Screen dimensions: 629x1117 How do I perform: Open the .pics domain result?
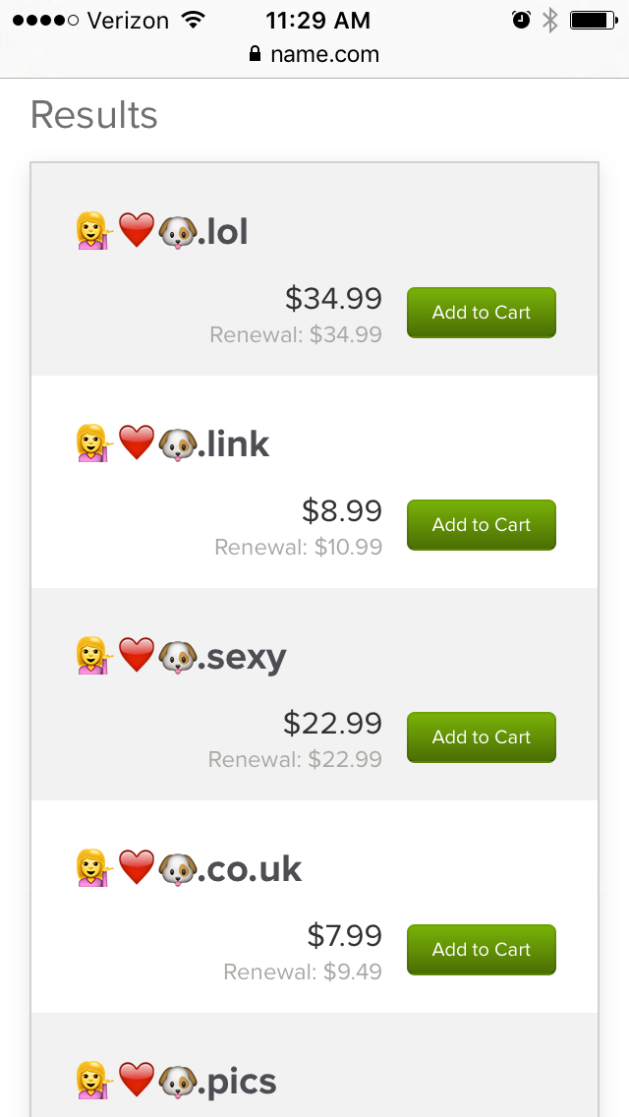[x=174, y=1081]
